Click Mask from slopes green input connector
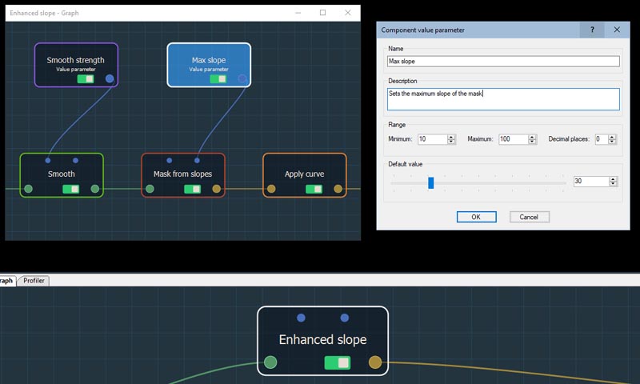The width and height of the screenshot is (640, 384). (150, 189)
